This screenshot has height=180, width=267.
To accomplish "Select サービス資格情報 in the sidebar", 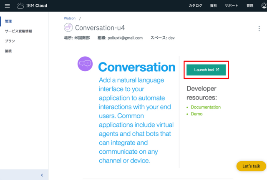I will pyautogui.click(x=18, y=31).
